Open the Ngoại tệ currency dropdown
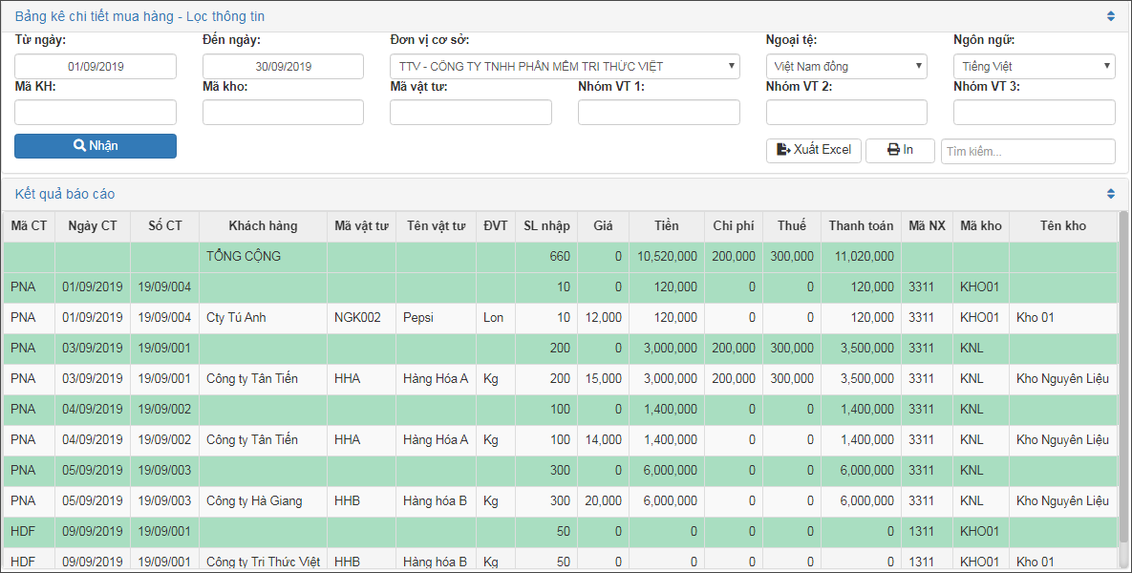This screenshot has width=1132, height=573. click(846, 67)
